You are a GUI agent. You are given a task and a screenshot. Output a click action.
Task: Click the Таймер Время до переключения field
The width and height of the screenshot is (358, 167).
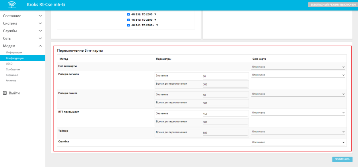click(x=225, y=133)
